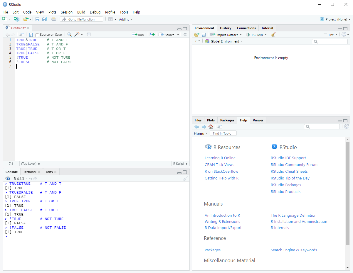Click the broom icon to clear Environment objects

point(273,35)
